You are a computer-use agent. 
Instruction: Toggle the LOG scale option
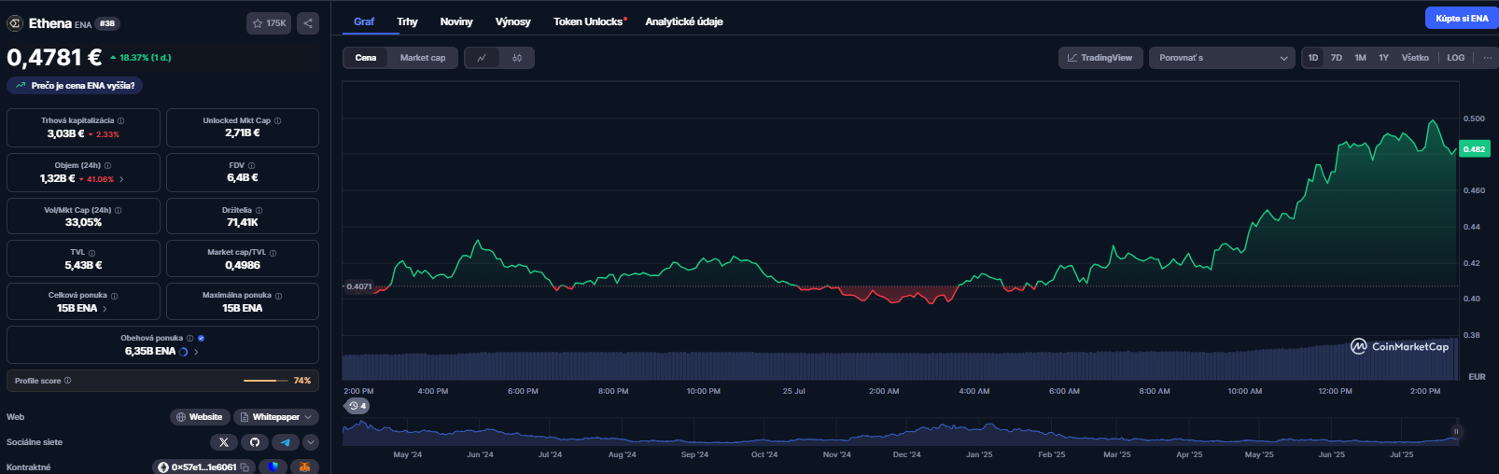[1455, 58]
